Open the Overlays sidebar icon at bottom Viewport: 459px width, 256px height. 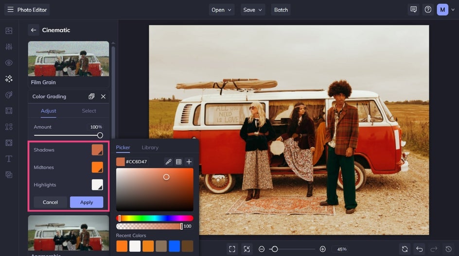[x=9, y=175]
